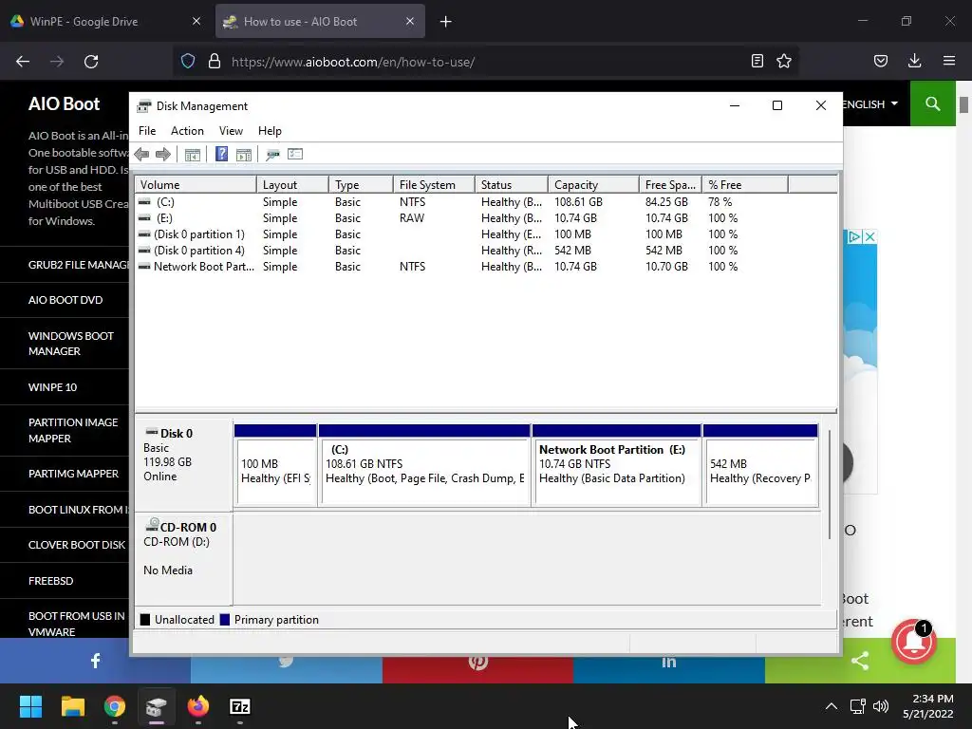Open the AIO BOOT DVD sidebar link

65,300
